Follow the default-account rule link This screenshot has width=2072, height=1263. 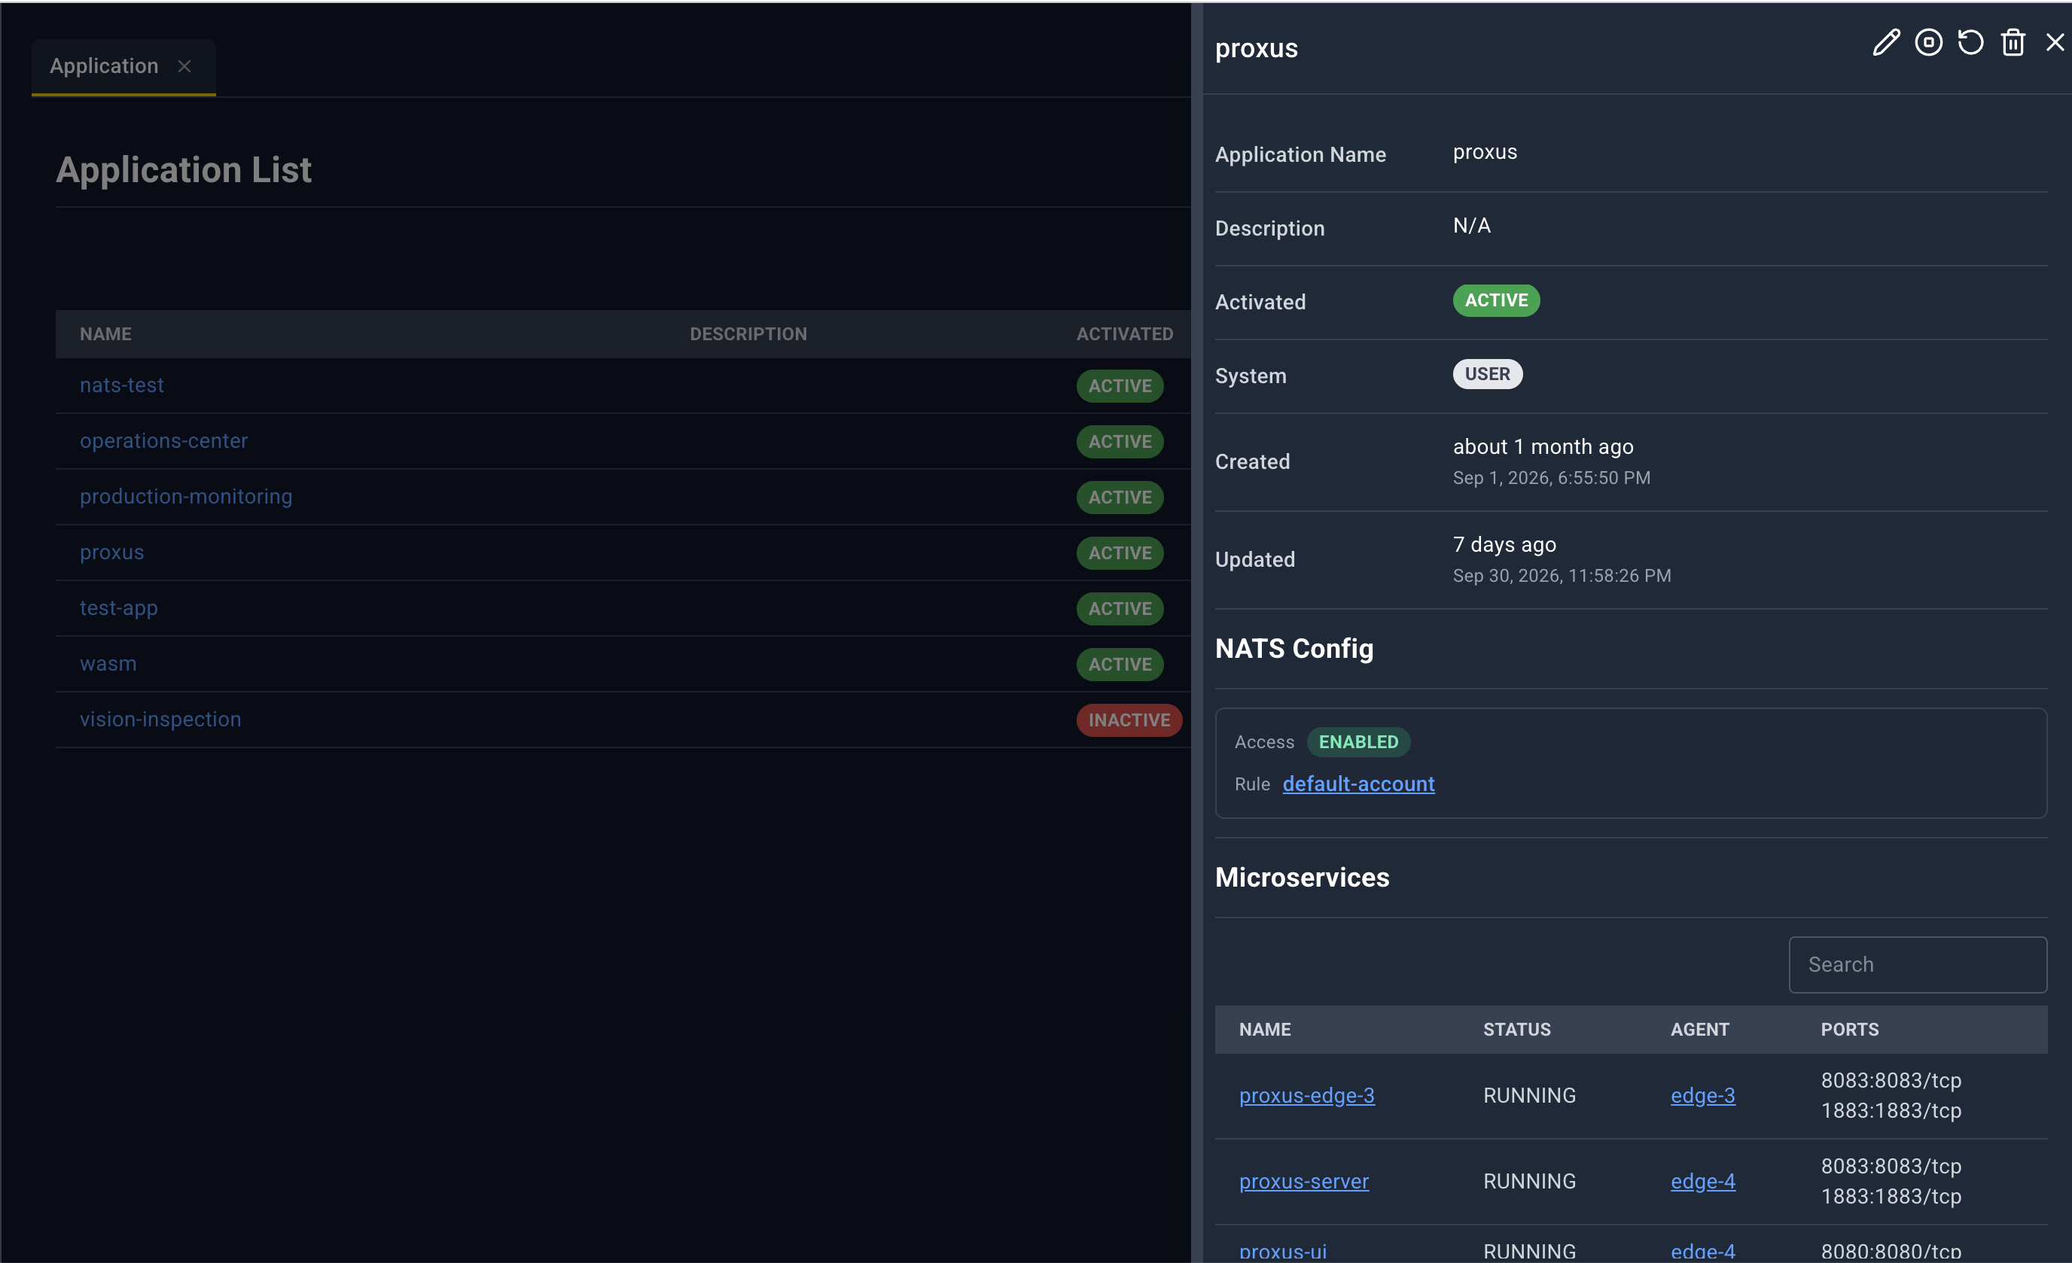tap(1358, 784)
